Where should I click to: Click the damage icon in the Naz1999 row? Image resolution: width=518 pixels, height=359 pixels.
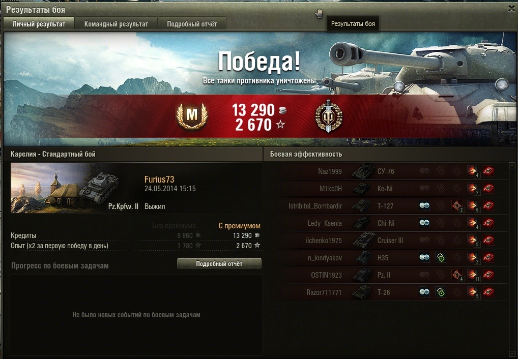pos(473,171)
